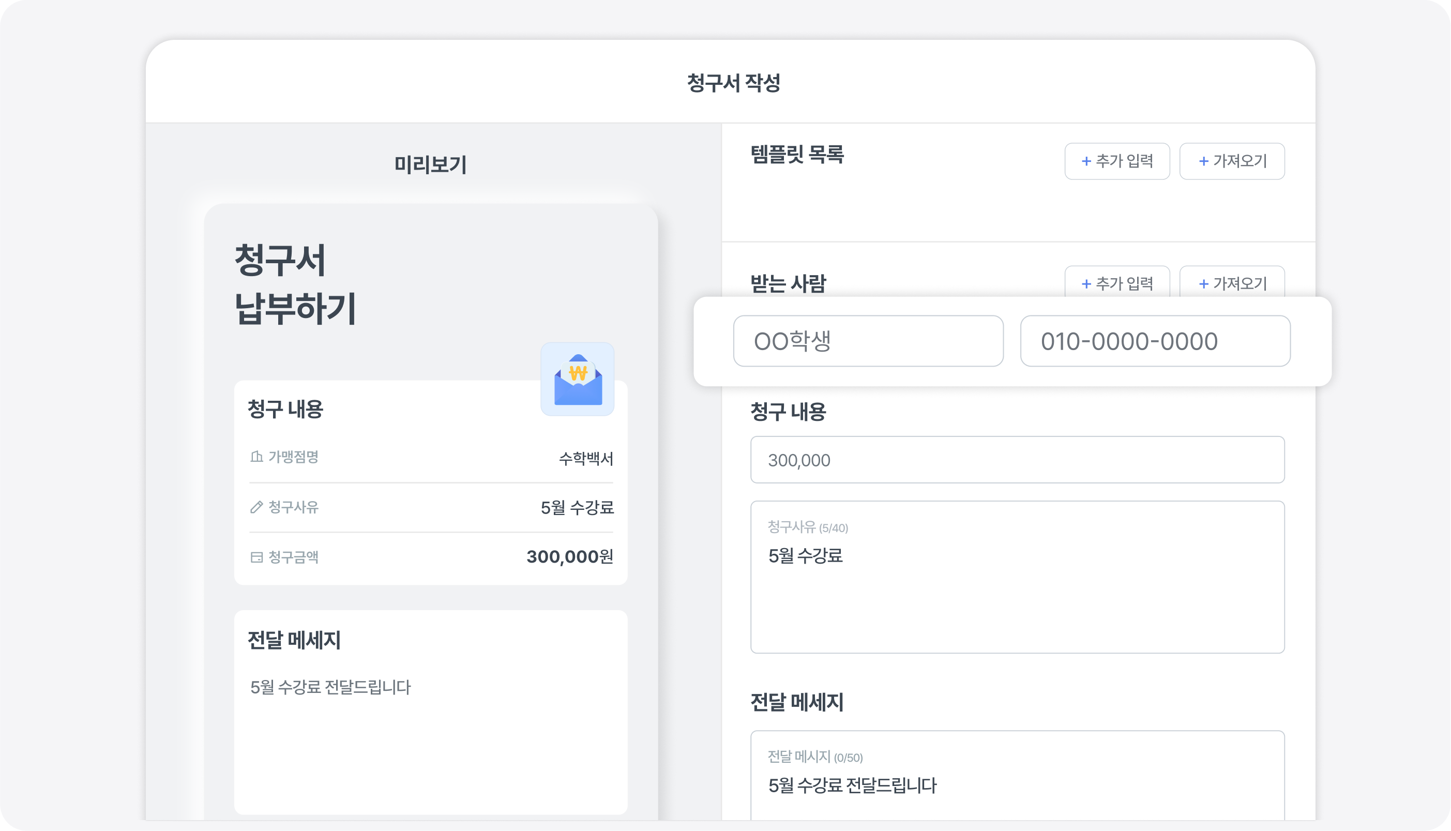This screenshot has height=831, width=1451.
Task: Click the 미리보기 panel heading
Action: point(430,165)
